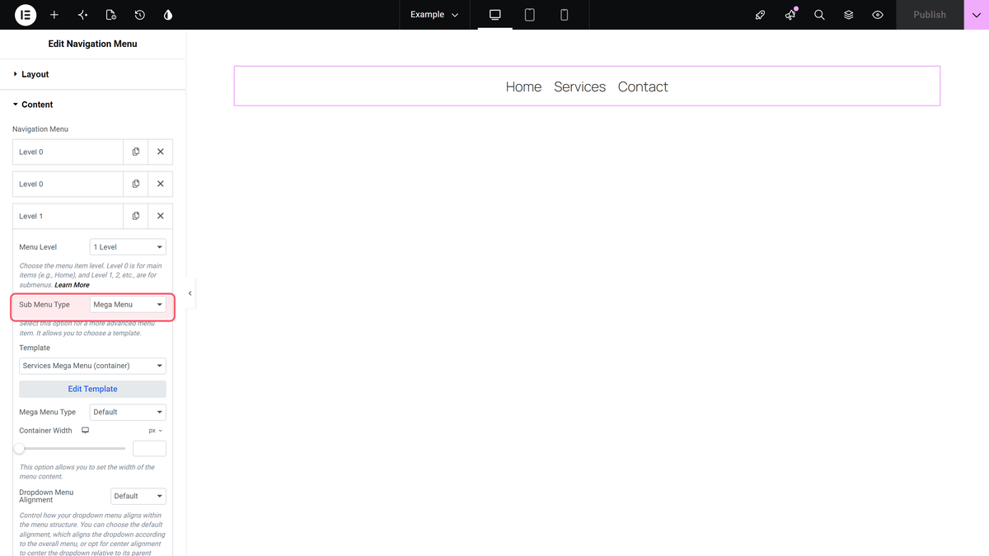This screenshot has width=989, height=556.
Task: Open Publish options arrow
Action: (x=977, y=15)
